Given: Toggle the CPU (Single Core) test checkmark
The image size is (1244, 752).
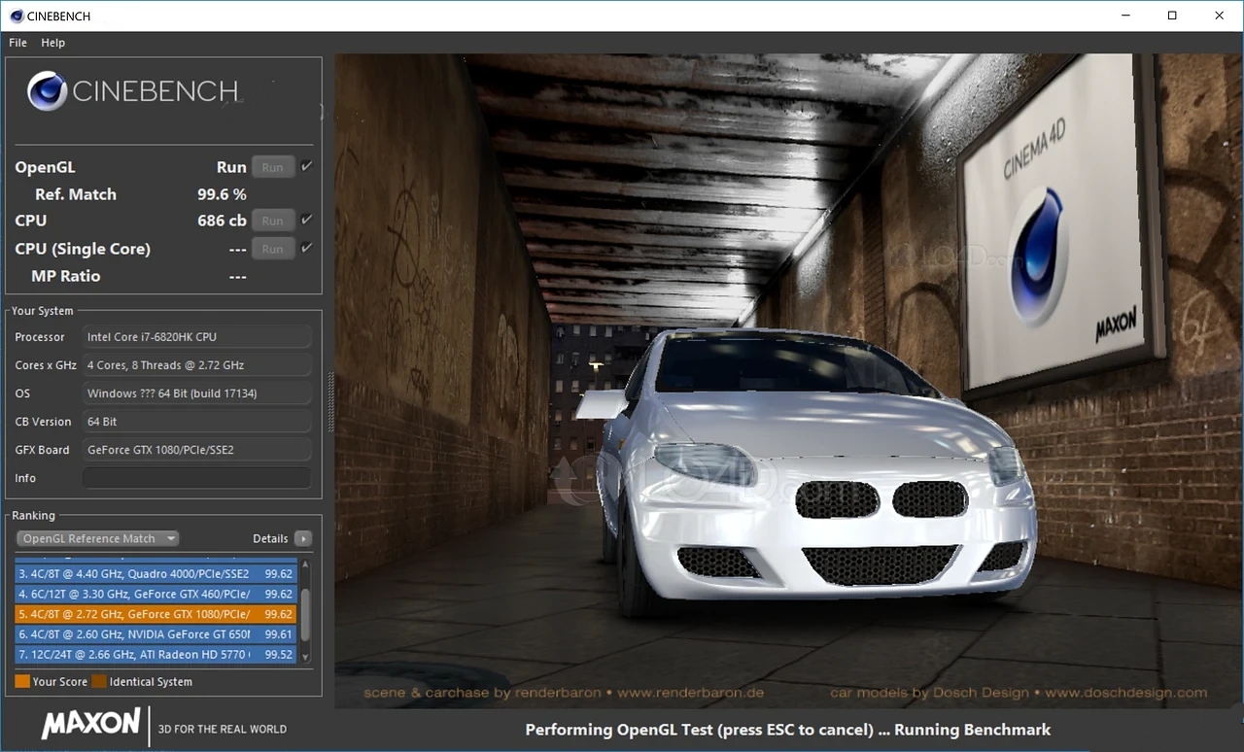Looking at the screenshot, I should (307, 248).
